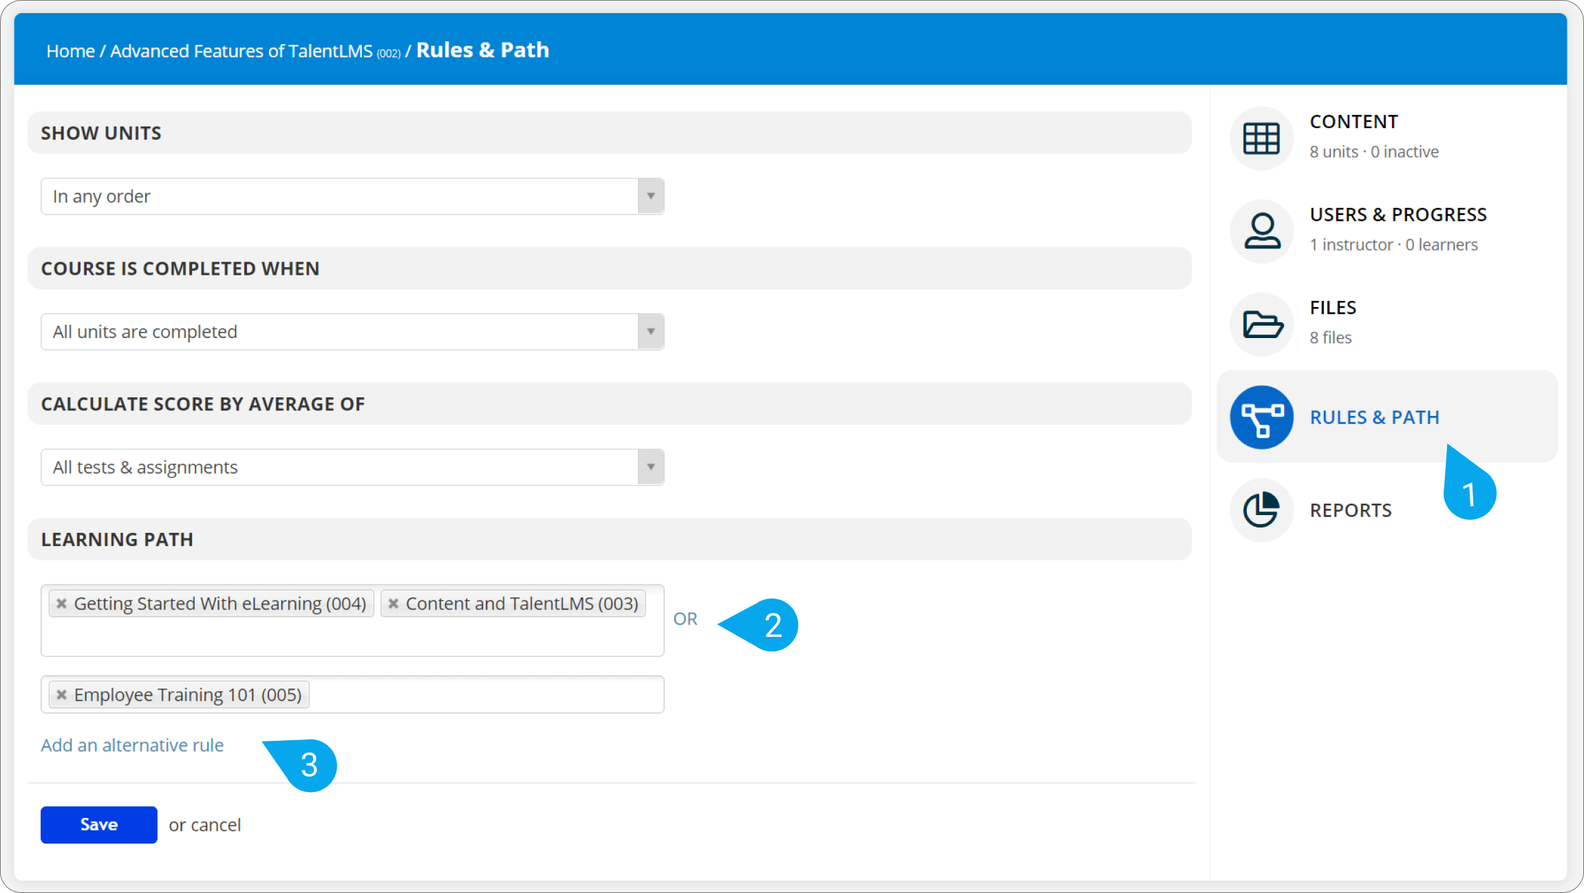1584x893 pixels.
Task: Click the Save button
Action: click(99, 825)
